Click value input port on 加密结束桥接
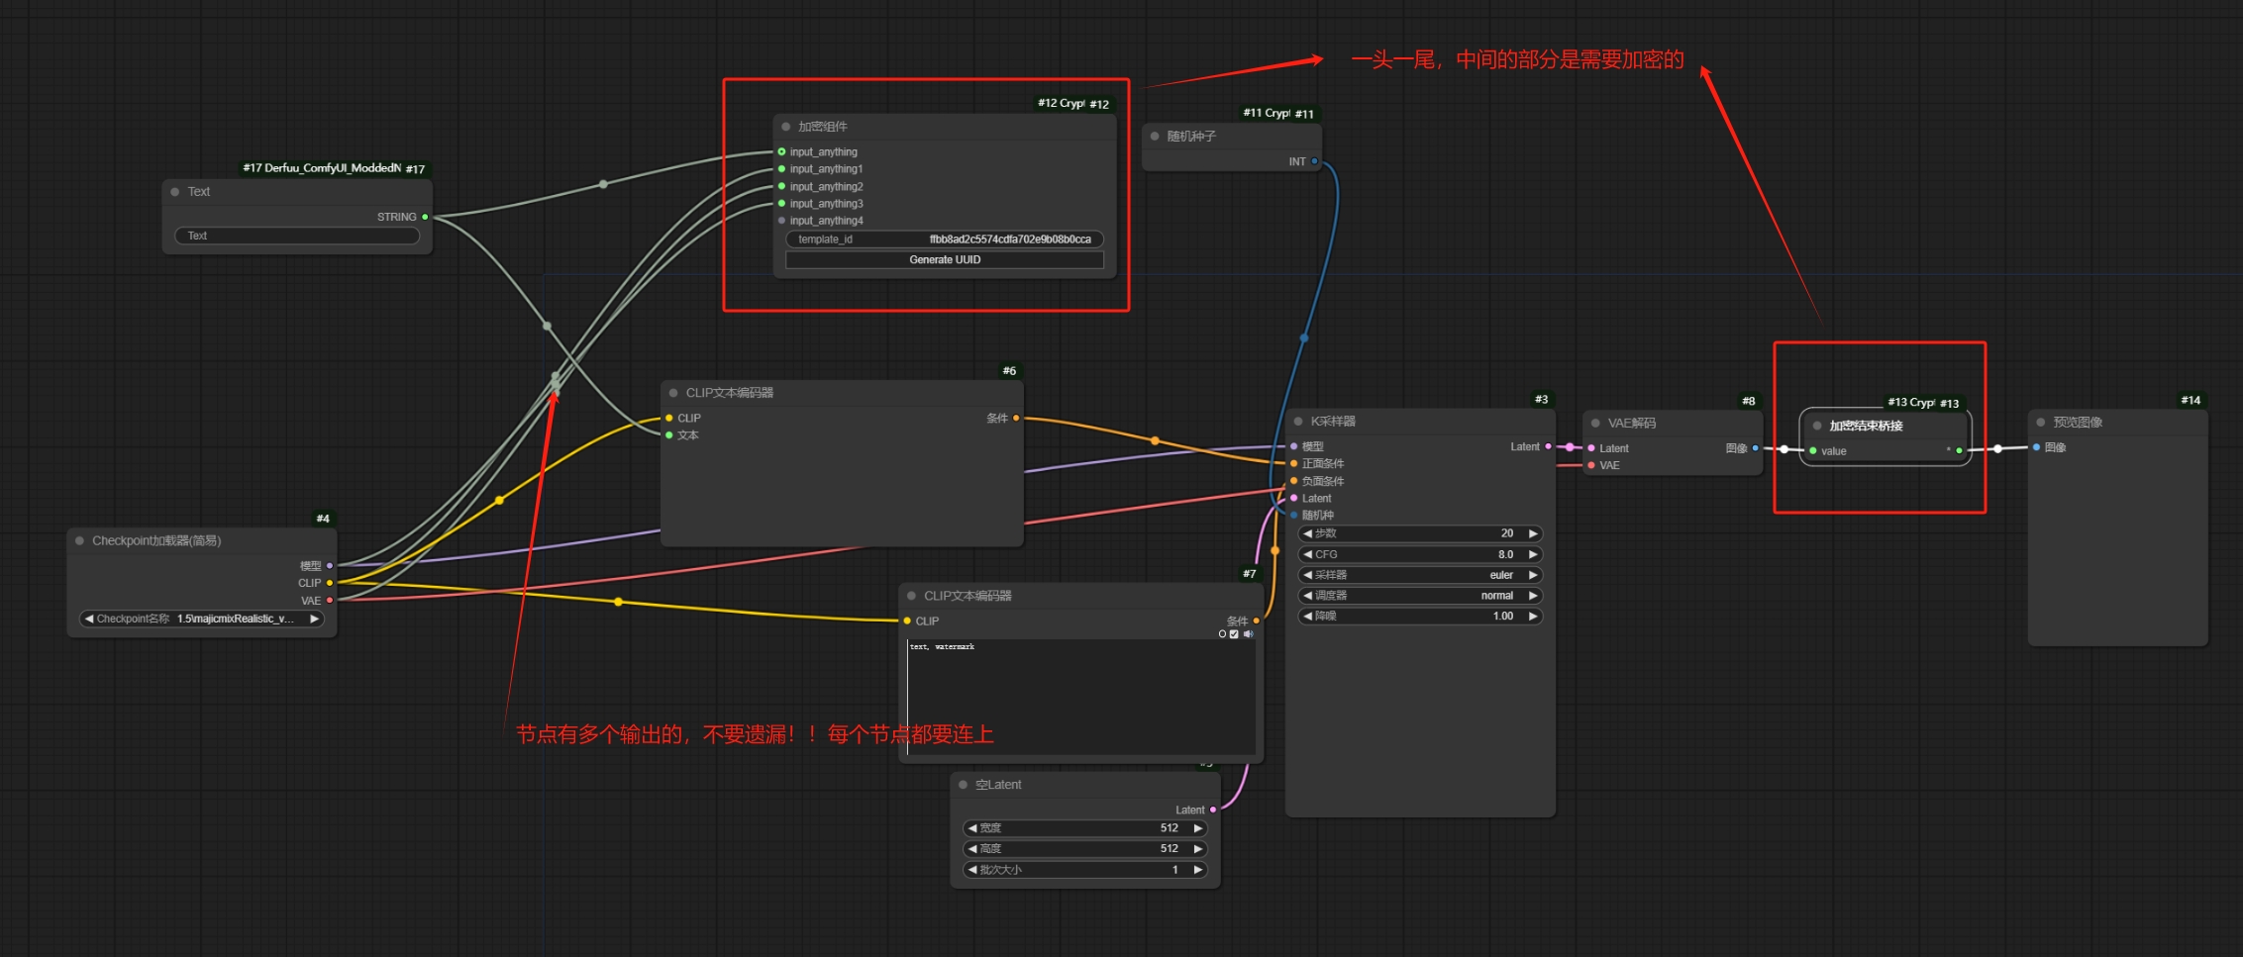The height and width of the screenshot is (957, 2243). point(1813,451)
